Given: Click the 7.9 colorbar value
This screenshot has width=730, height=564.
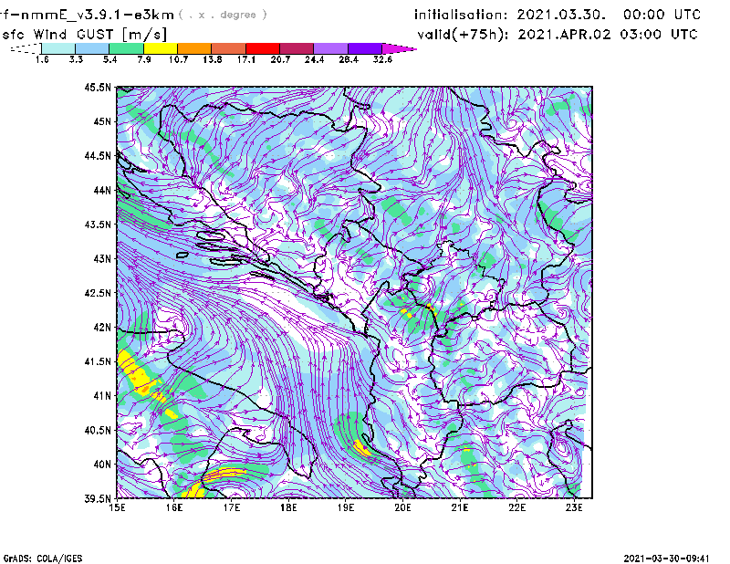Looking at the screenshot, I should 144,59.
